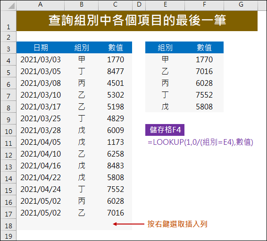Viewport: 267px width, 241px height.
Task: Click value 5808 in column F
Action: click(x=204, y=107)
